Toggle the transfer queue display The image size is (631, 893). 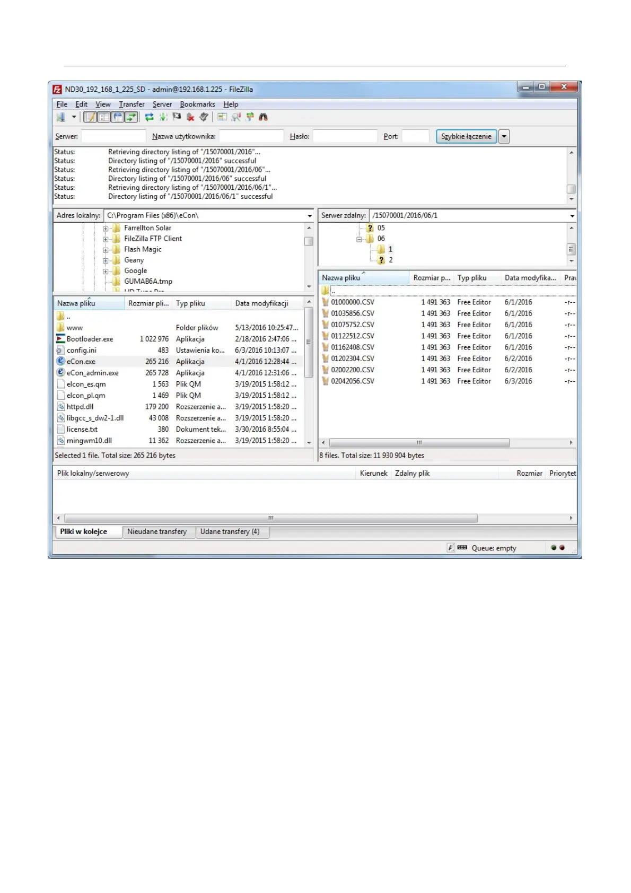(132, 117)
